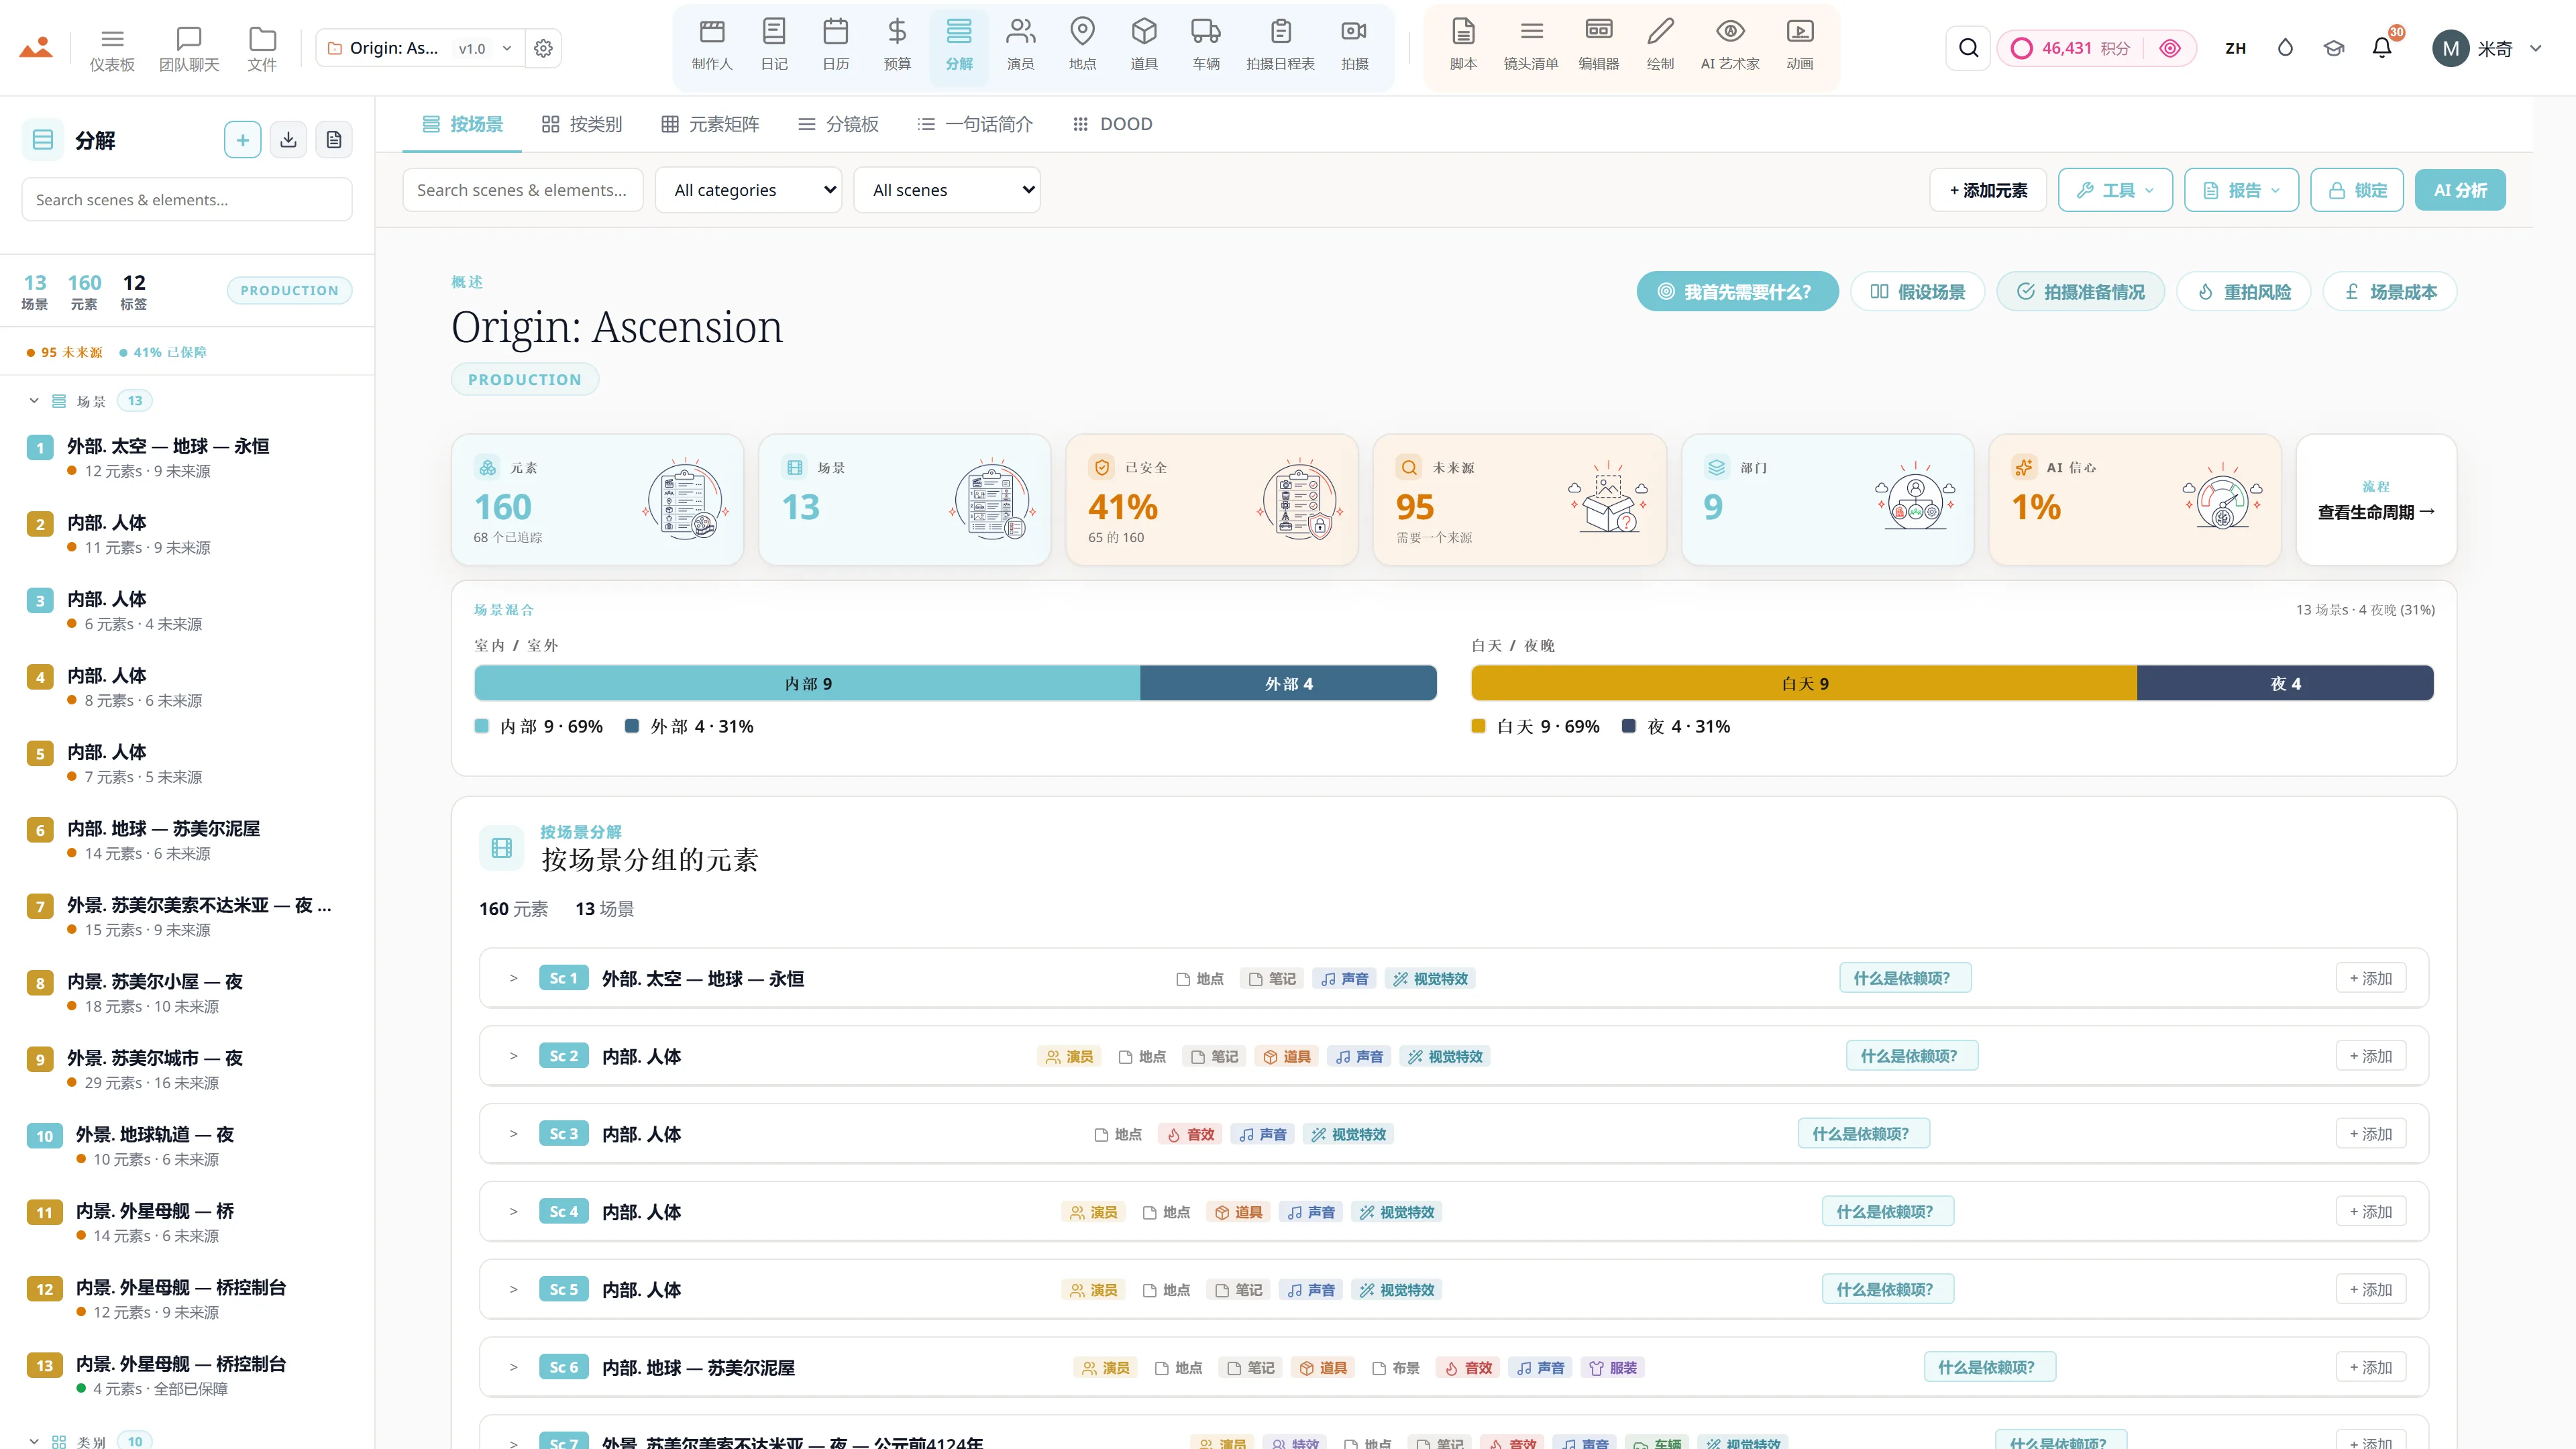This screenshot has height=1449, width=2576.
Task: Switch to the DOOD tab
Action: point(1112,124)
